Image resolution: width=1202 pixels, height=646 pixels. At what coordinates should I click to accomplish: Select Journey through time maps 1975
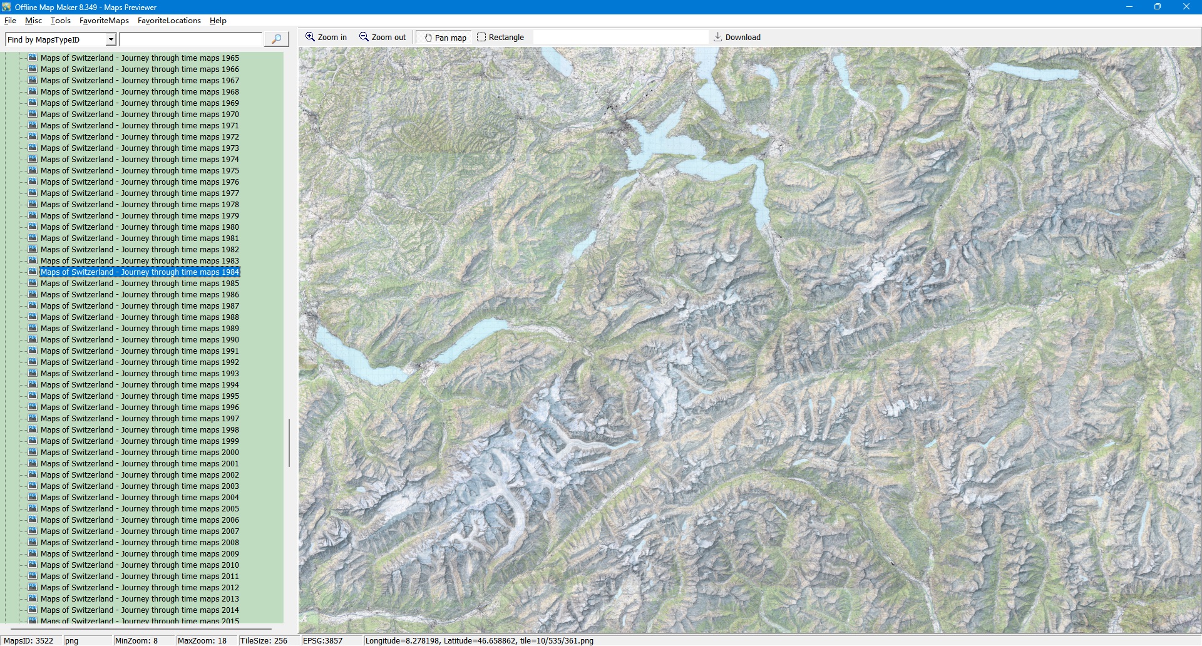point(140,171)
